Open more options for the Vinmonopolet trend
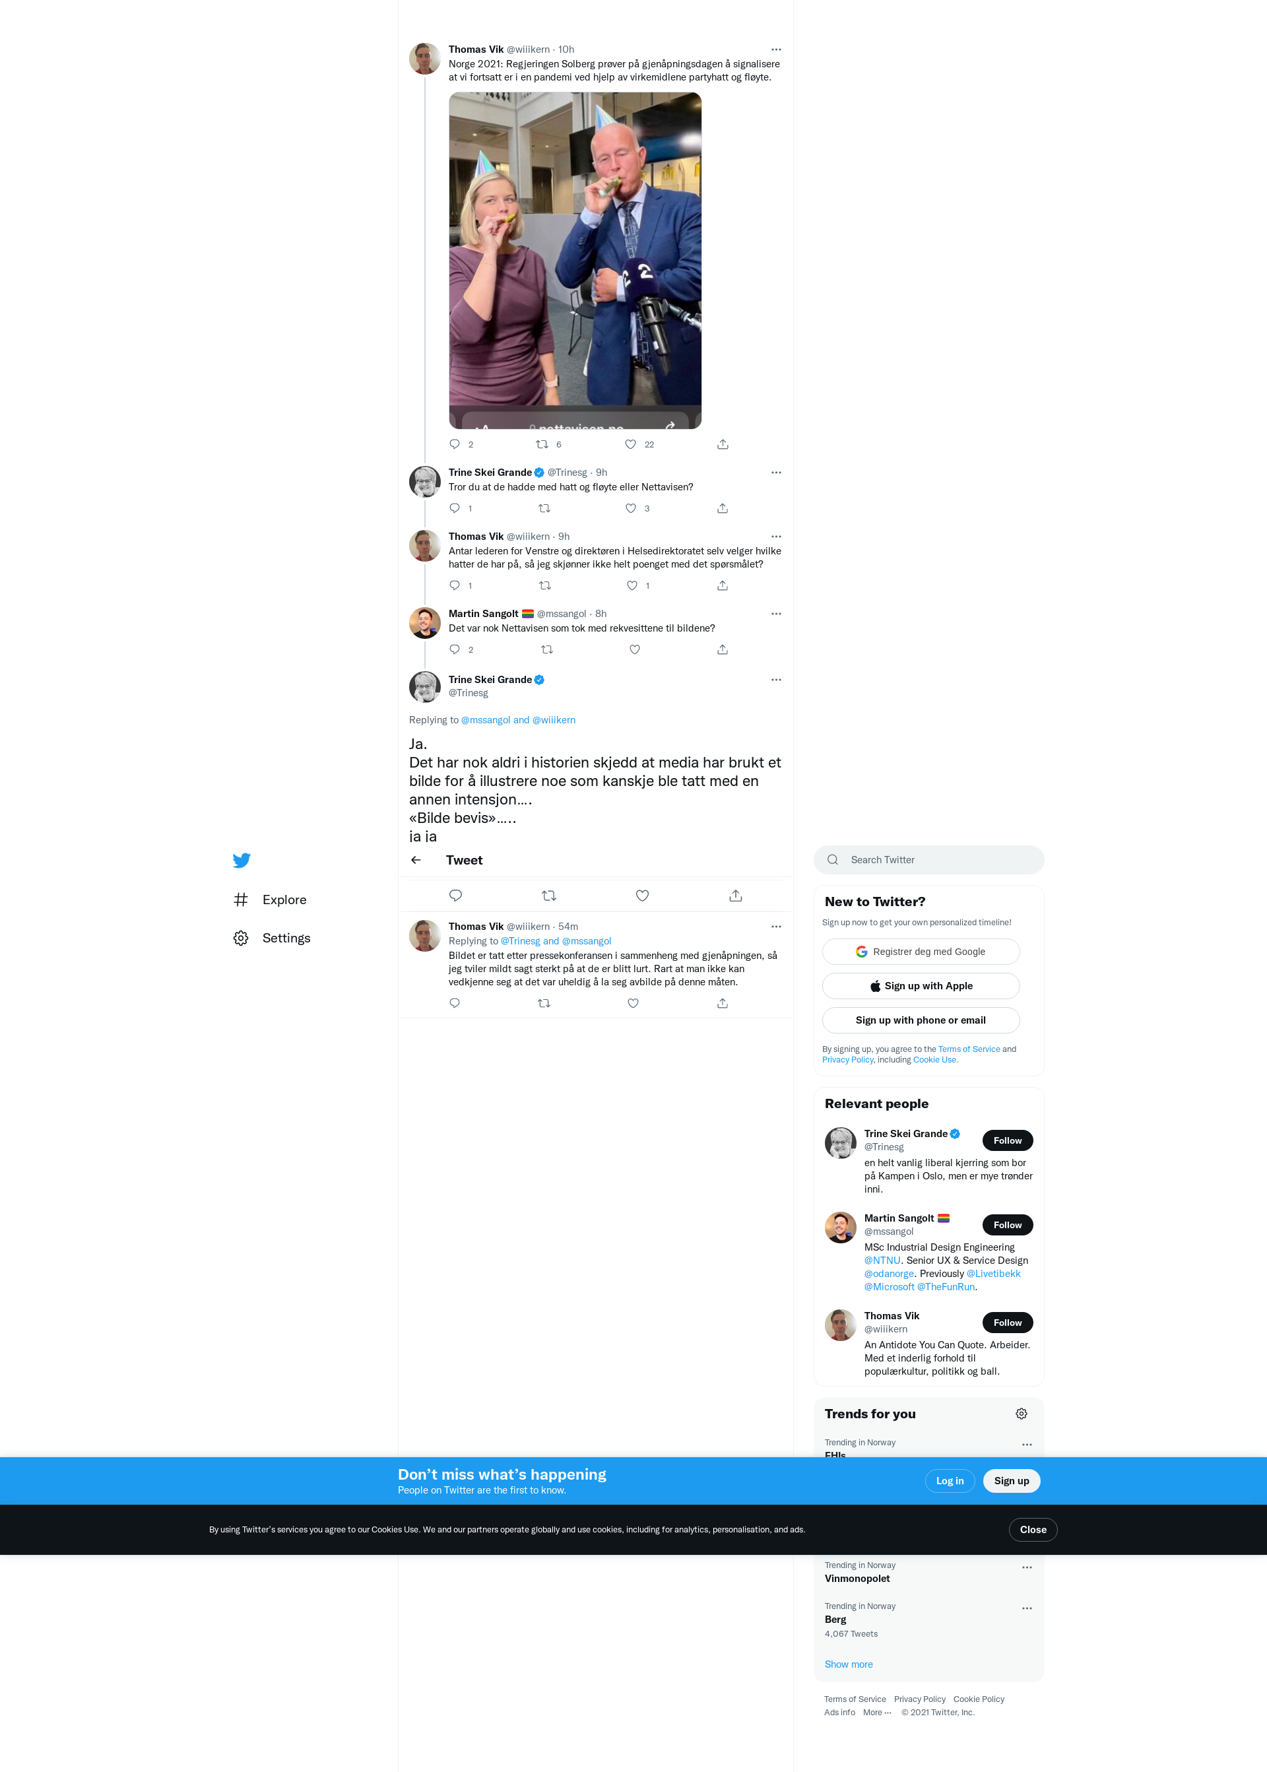This screenshot has width=1267, height=1772. pos(1027,1567)
